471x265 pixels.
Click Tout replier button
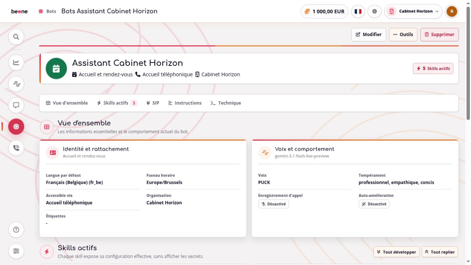click(440, 252)
